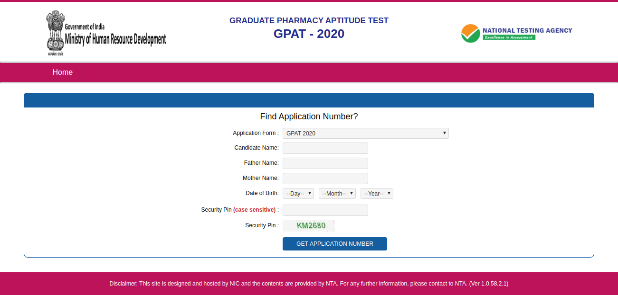Select the GPAT - 2020 page title
This screenshot has height=295, width=618.
[309, 34]
